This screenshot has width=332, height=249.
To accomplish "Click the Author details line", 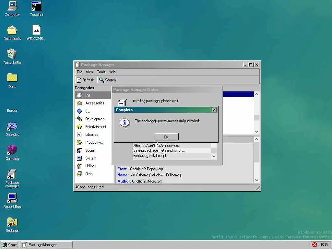I will click(x=140, y=181).
